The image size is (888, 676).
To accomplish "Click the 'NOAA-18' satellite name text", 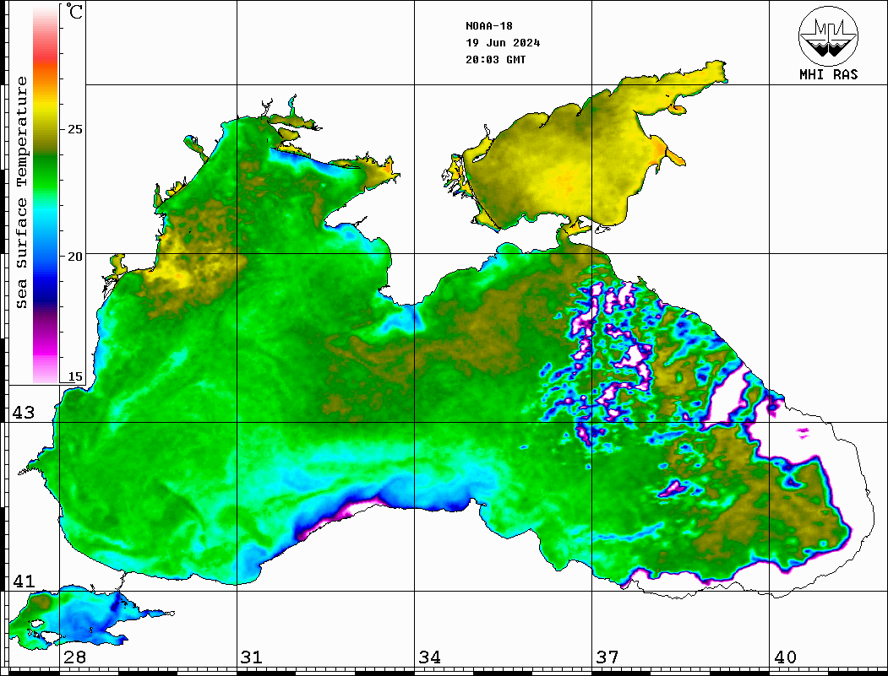I will [488, 26].
